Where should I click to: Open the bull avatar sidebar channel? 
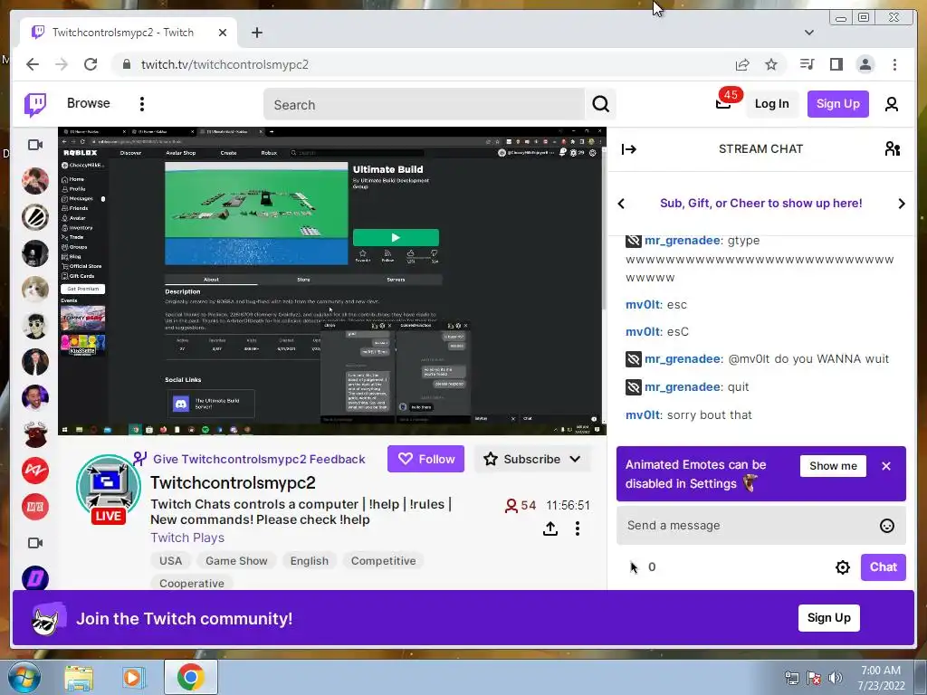(x=35, y=434)
